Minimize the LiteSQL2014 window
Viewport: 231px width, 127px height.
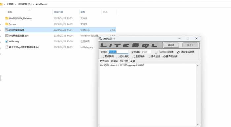180,39
